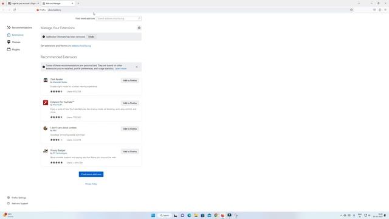This screenshot has height=219, width=389.
Task: Open the Firefox application menu icon
Action: click(x=385, y=10)
